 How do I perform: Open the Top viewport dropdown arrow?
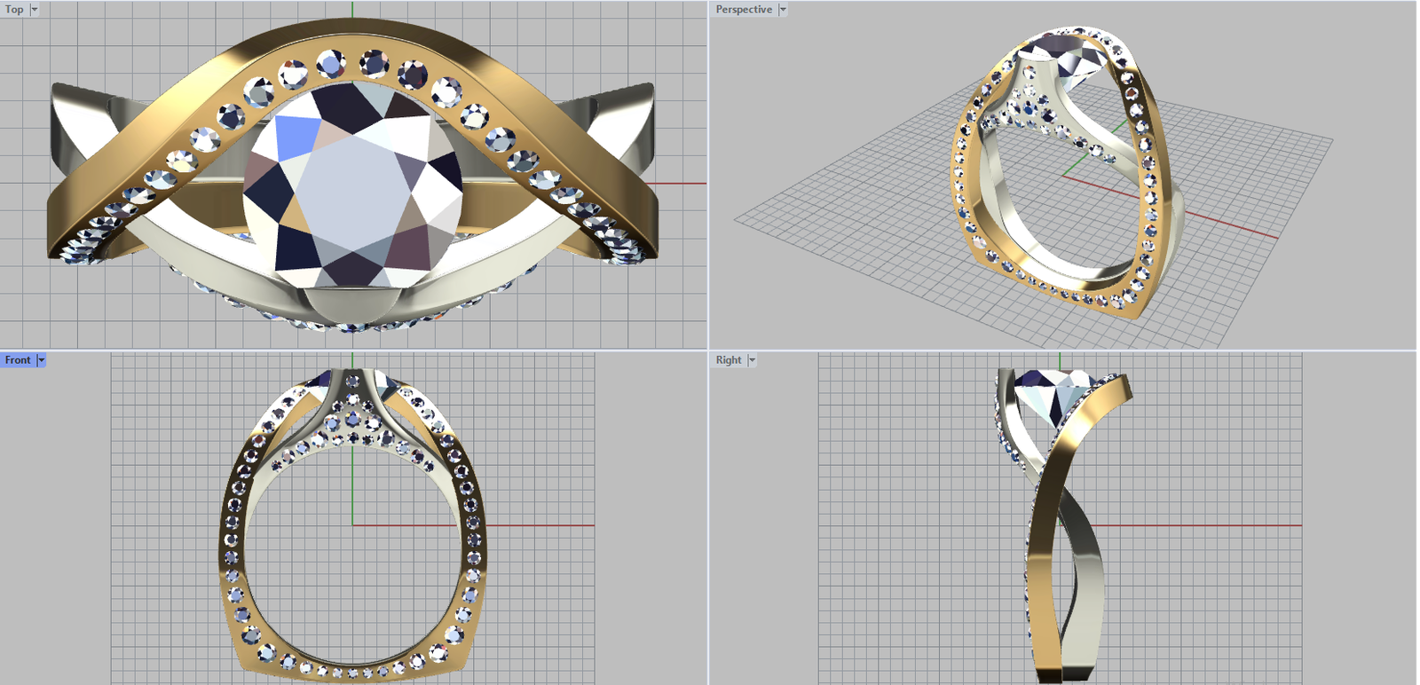(35, 10)
